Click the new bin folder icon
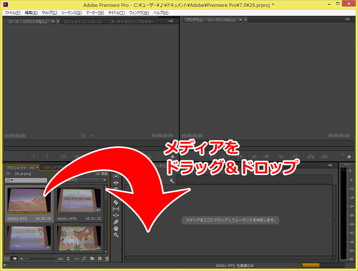Viewport: 358px width, 271px height. point(92,259)
